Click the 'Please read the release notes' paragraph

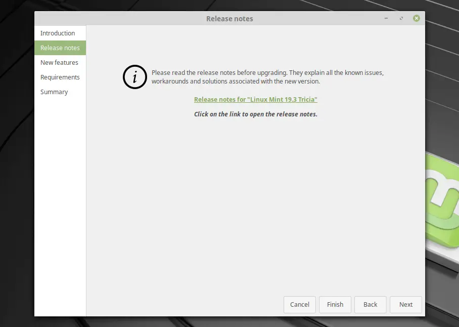267,77
